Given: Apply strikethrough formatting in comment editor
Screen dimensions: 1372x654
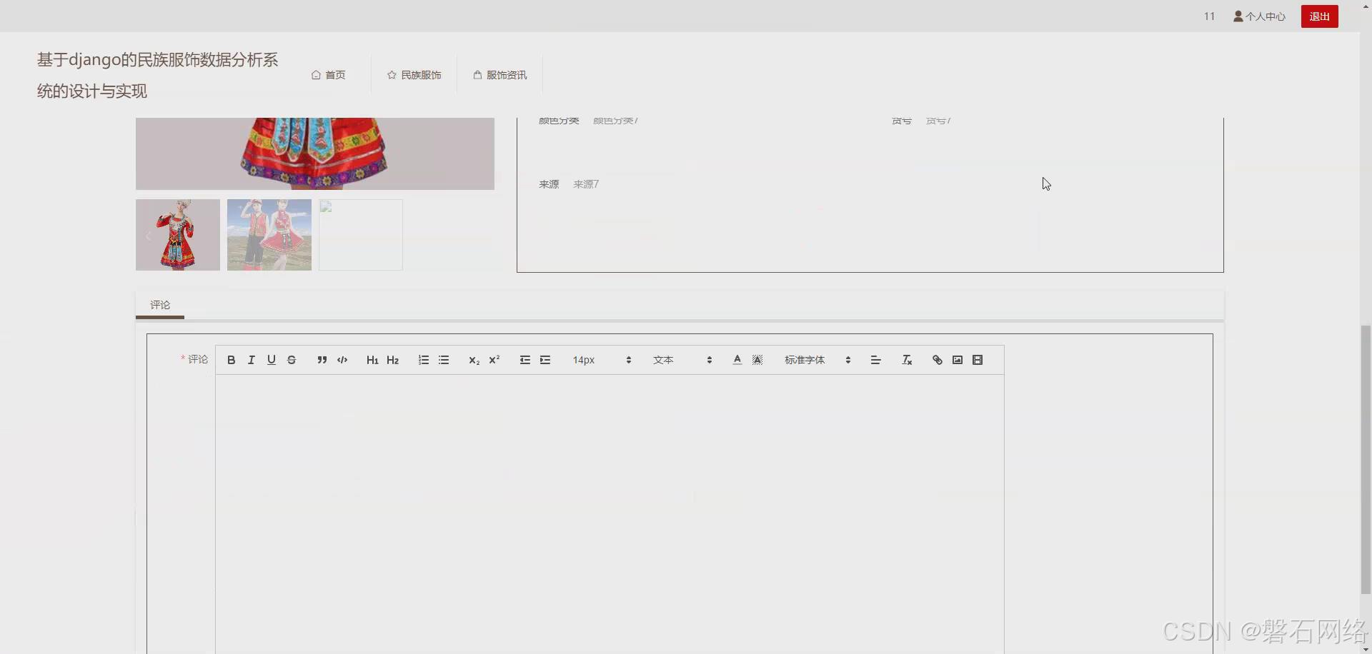Looking at the screenshot, I should pyautogui.click(x=291, y=360).
